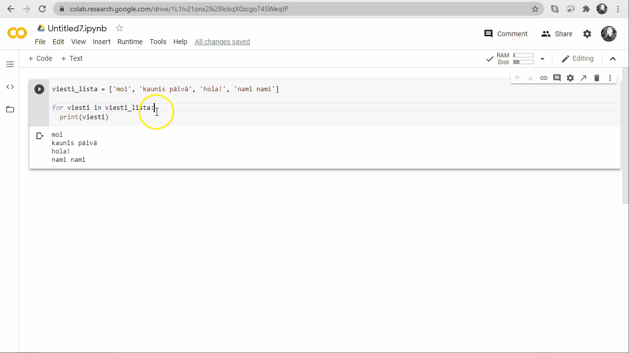Open the Runtime menu
Screen dimensions: 629x353
tap(130, 42)
